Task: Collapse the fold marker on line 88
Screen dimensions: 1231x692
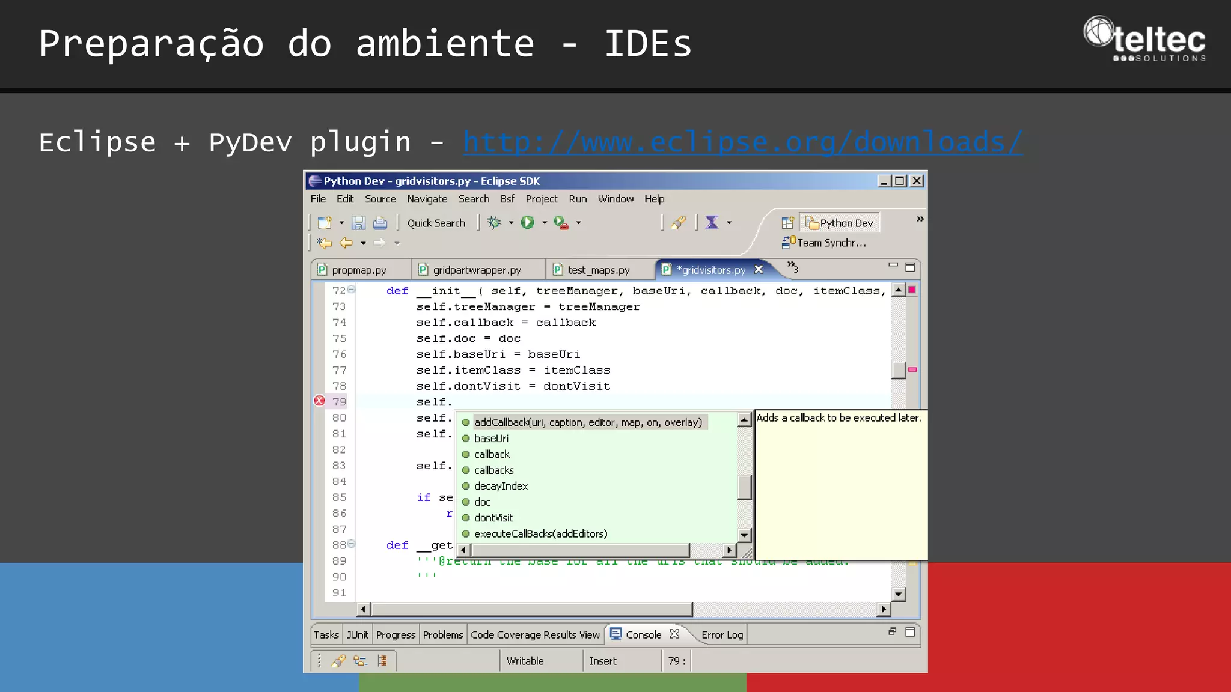Action: pyautogui.click(x=352, y=544)
